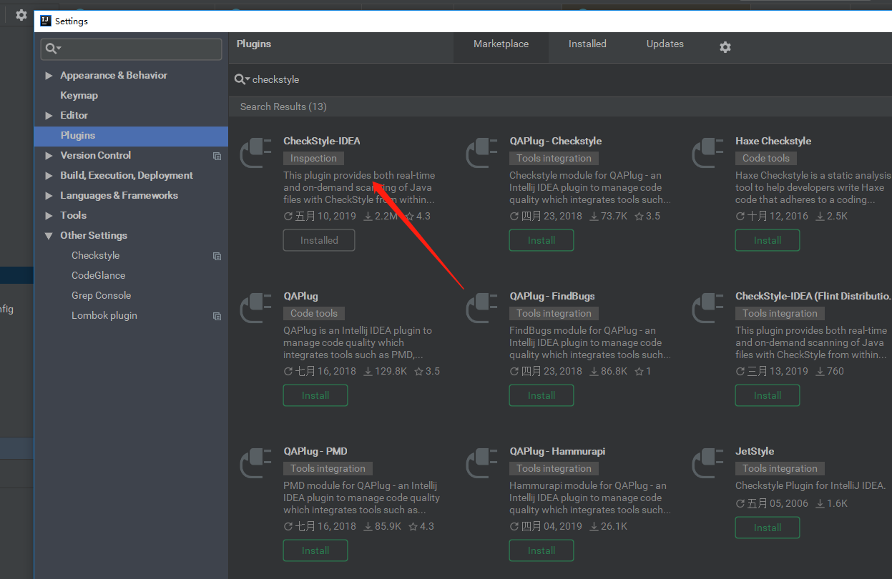Expand Build, Execution, Deployment node
The width and height of the screenshot is (892, 579).
(49, 176)
